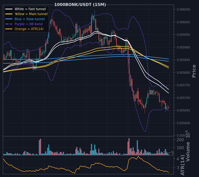Click price axis label 0.005800
199x177 pixels.
point(183,73)
